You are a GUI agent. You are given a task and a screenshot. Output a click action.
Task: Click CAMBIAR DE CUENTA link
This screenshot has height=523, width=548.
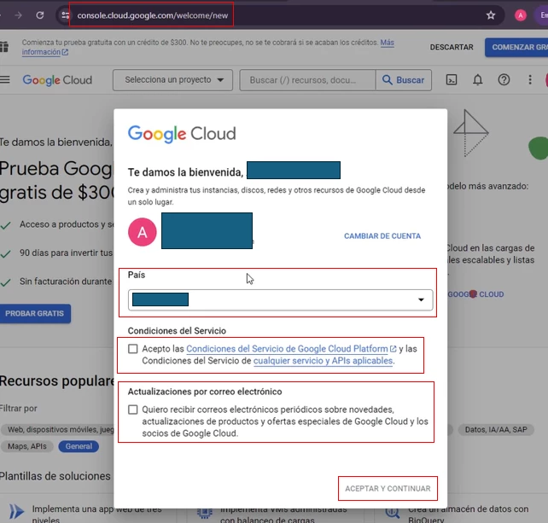(382, 236)
